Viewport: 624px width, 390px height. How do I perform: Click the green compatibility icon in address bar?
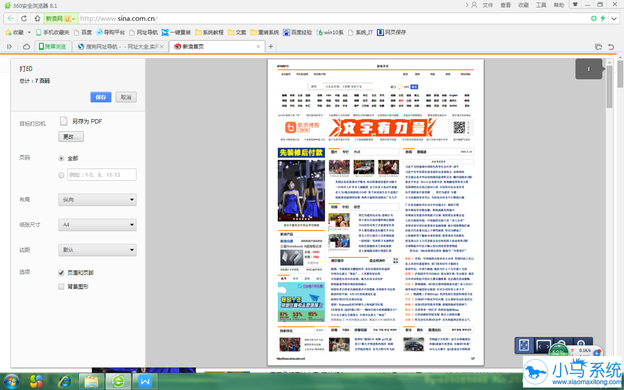click(593, 19)
